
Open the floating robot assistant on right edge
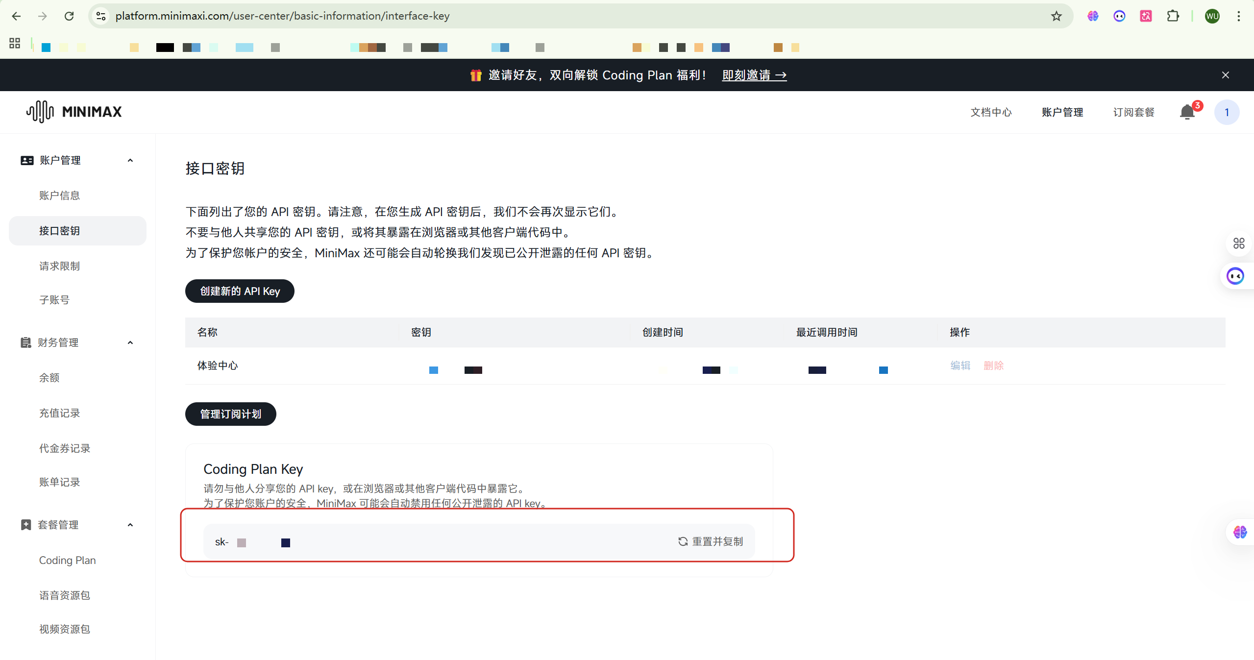coord(1235,276)
